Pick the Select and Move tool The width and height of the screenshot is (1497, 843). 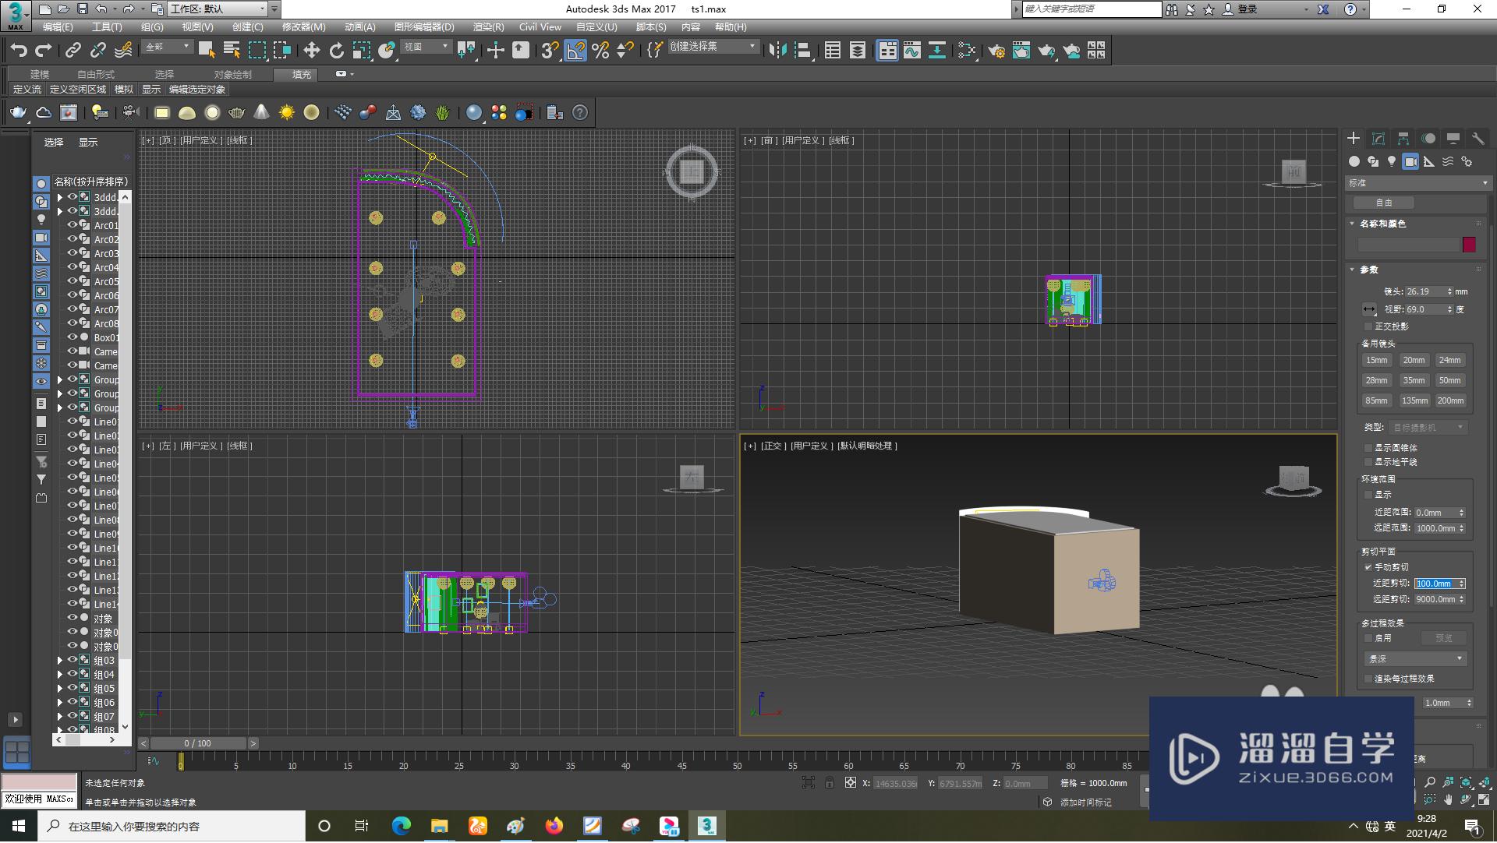pyautogui.click(x=311, y=51)
